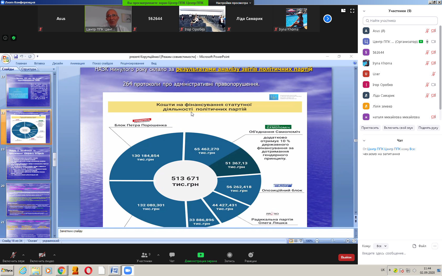Show next video participants arrow

(x=328, y=19)
